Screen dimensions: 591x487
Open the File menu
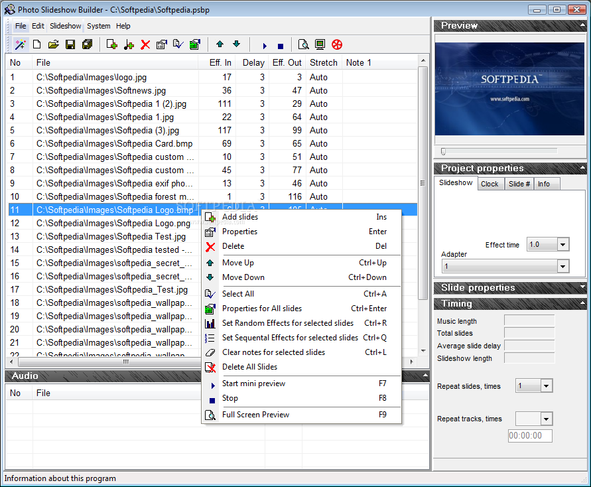tap(21, 26)
